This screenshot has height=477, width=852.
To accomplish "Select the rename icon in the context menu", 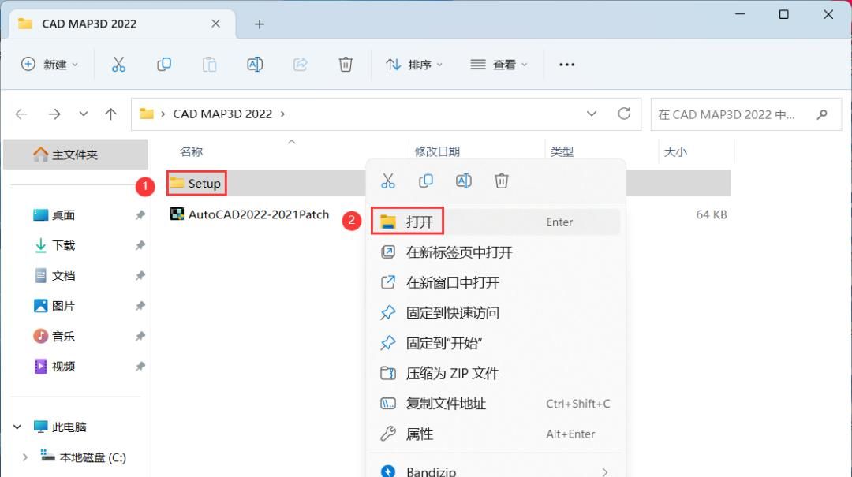I will click(464, 181).
